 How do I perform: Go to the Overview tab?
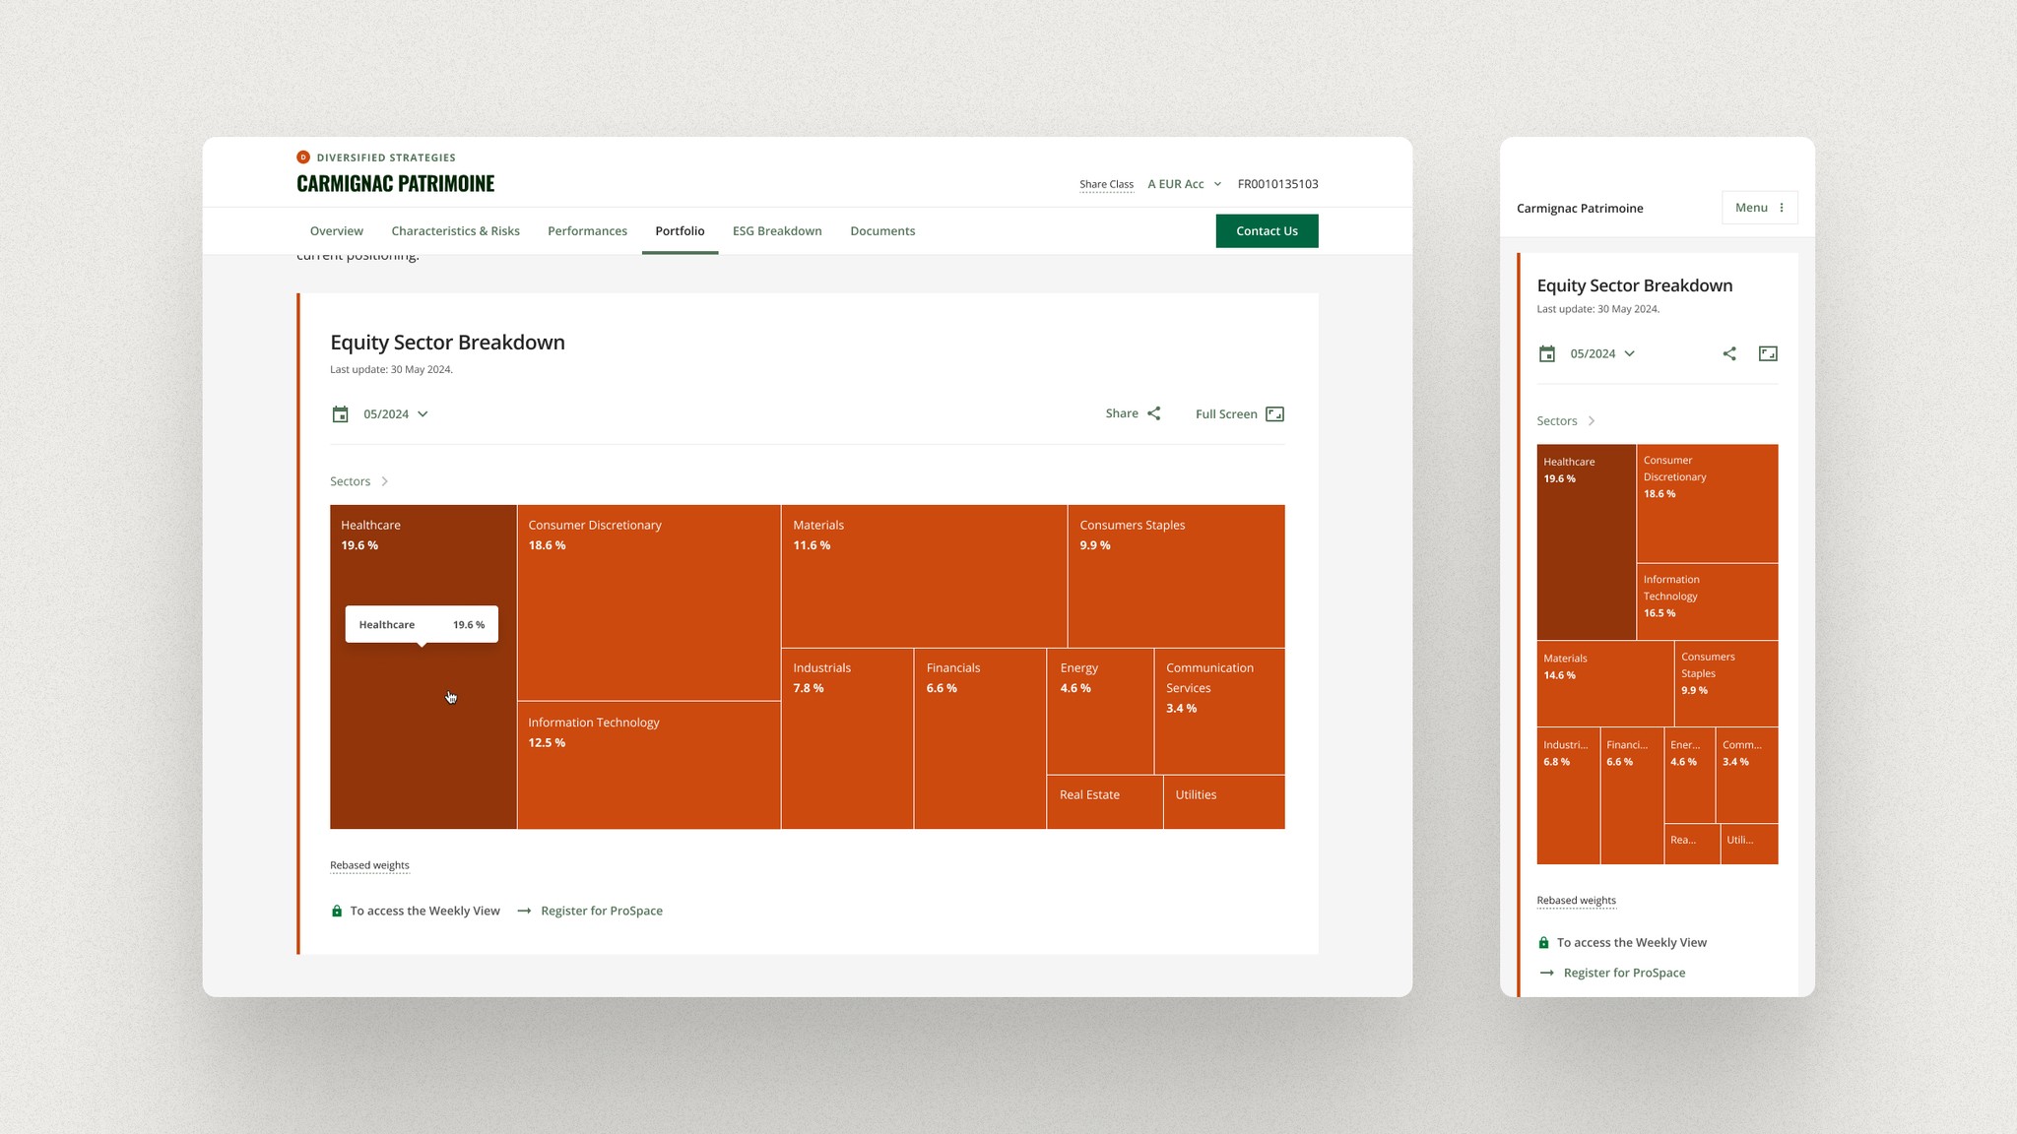(337, 231)
